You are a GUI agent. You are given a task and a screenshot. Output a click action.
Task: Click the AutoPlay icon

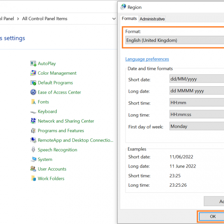pyautogui.click(x=33, y=64)
